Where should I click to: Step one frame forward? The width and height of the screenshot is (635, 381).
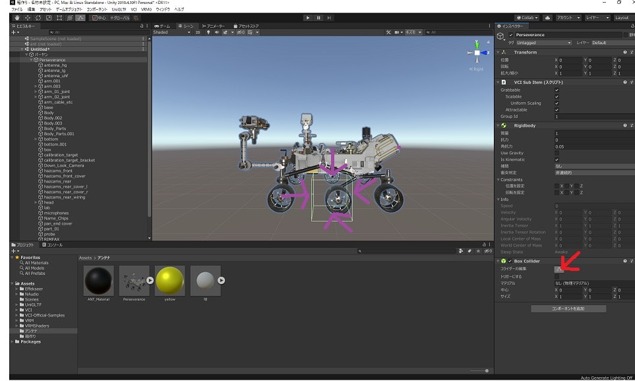[329, 18]
